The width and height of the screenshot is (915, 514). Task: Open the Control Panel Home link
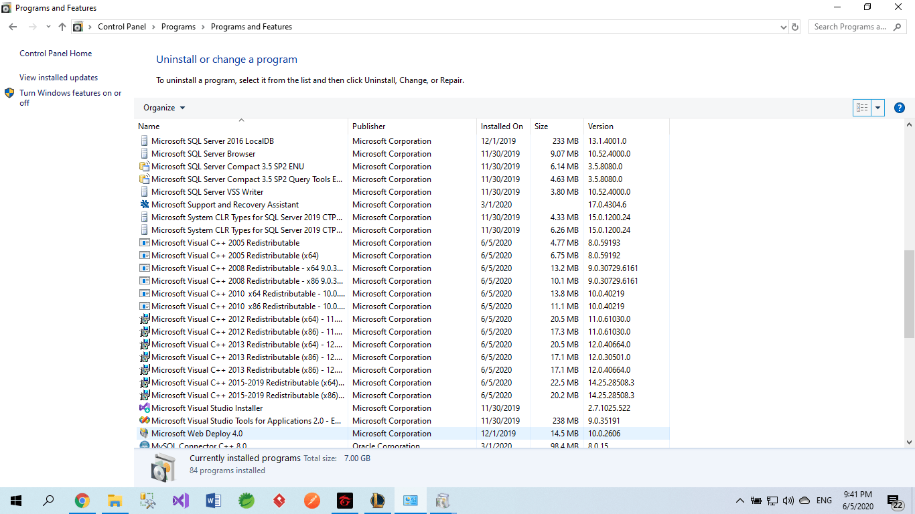click(x=56, y=54)
